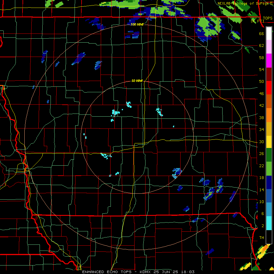Pick the navy blue legend swatch
This screenshot has height=274, width=274.
pos(269,182)
